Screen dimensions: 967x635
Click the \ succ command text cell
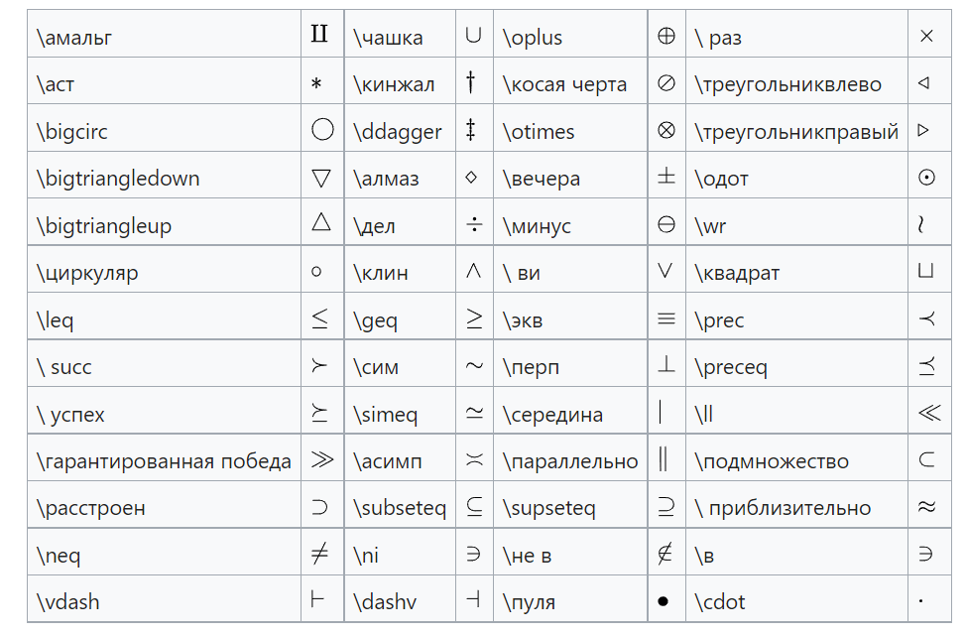click(64, 367)
